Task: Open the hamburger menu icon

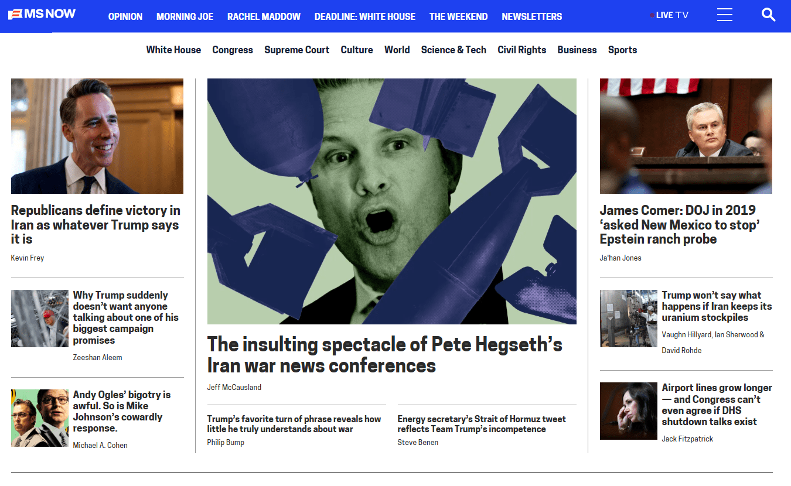Action: (x=725, y=15)
